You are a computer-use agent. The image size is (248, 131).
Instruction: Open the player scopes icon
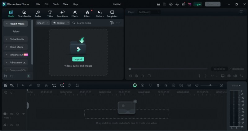click(x=241, y=12)
